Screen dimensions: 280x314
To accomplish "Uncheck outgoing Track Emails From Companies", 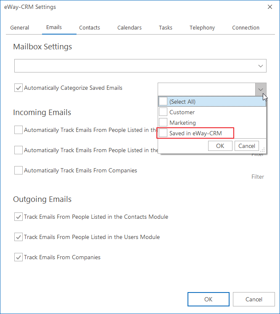I will tap(18, 257).
